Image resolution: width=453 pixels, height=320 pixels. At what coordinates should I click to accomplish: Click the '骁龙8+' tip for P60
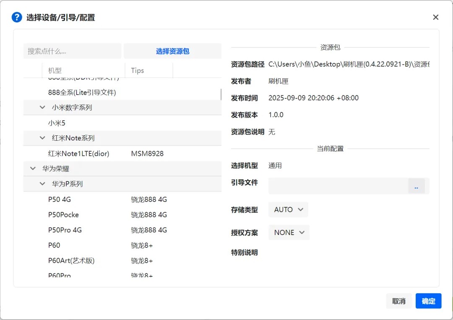[x=142, y=245]
